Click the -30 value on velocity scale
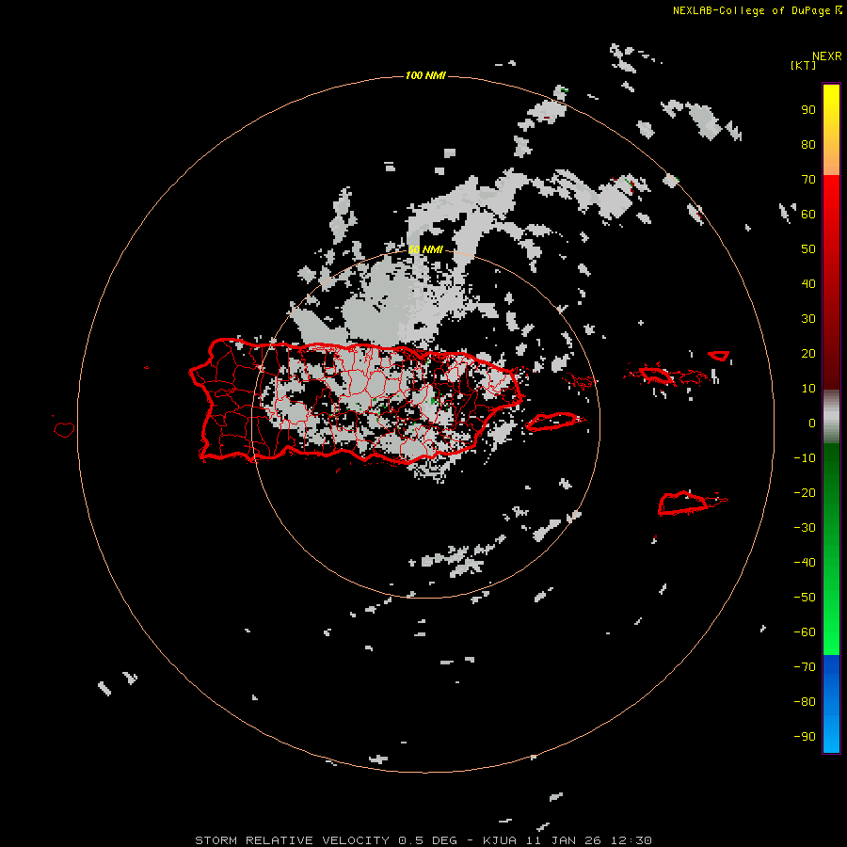The width and height of the screenshot is (847, 847). [x=805, y=528]
